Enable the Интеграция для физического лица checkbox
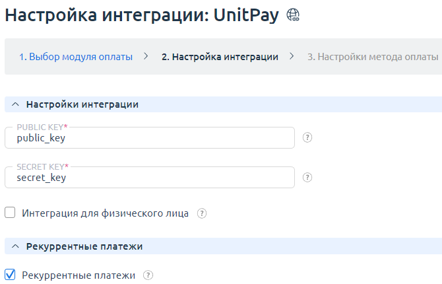The image size is (442, 284). click(10, 213)
